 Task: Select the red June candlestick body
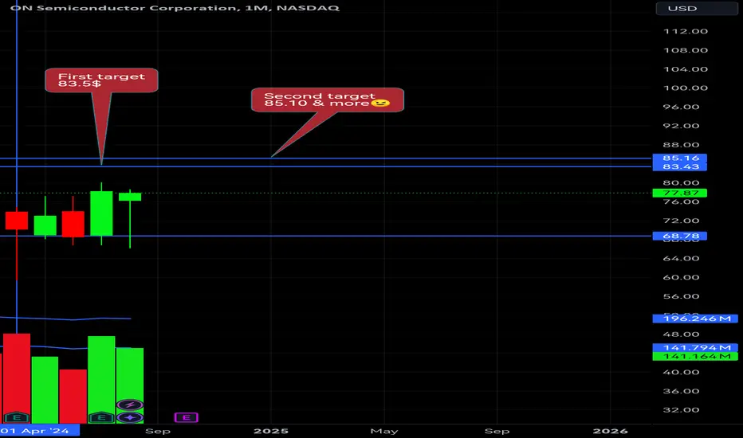click(73, 224)
